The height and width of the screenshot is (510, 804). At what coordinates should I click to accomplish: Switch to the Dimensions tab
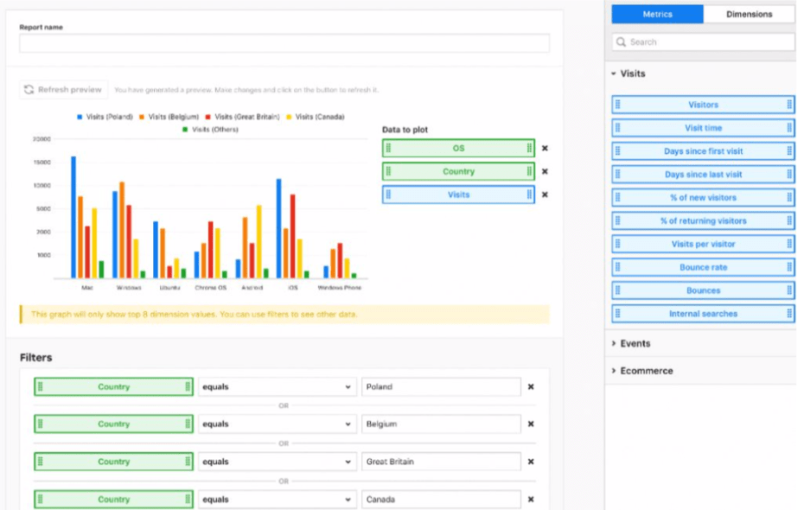click(749, 15)
